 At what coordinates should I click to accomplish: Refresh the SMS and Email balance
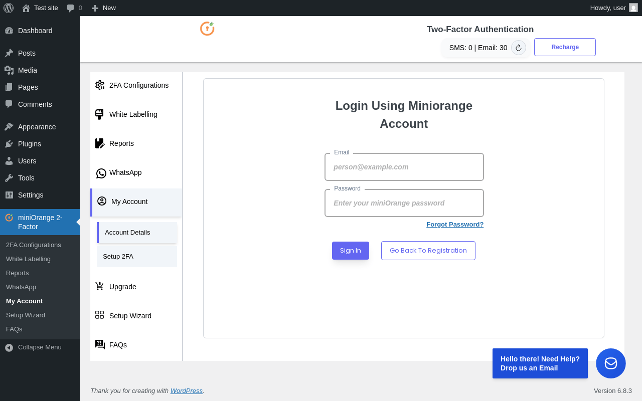[519, 48]
